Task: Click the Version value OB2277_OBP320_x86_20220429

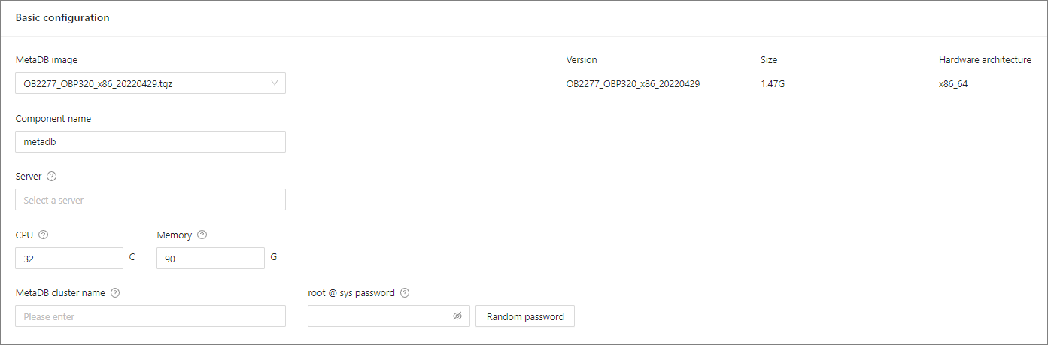Action: [x=633, y=84]
